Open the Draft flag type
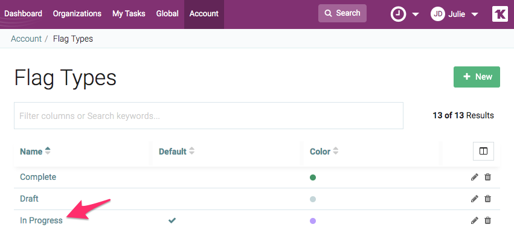514x230 pixels. point(29,199)
